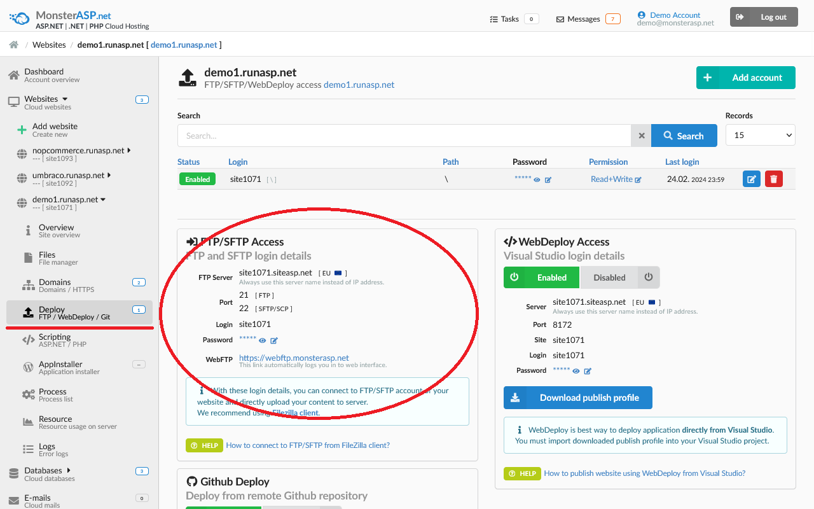
Task: Open demo1.runasp.net link under page title
Action: coord(359,85)
